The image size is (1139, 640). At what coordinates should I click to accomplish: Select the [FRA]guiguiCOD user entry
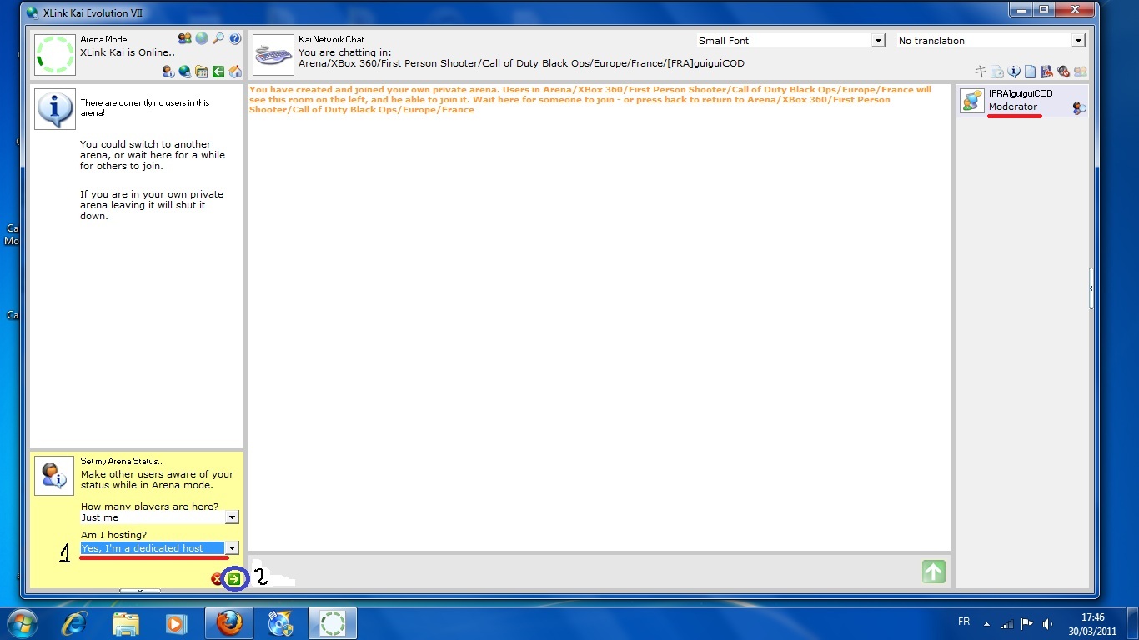click(1022, 101)
